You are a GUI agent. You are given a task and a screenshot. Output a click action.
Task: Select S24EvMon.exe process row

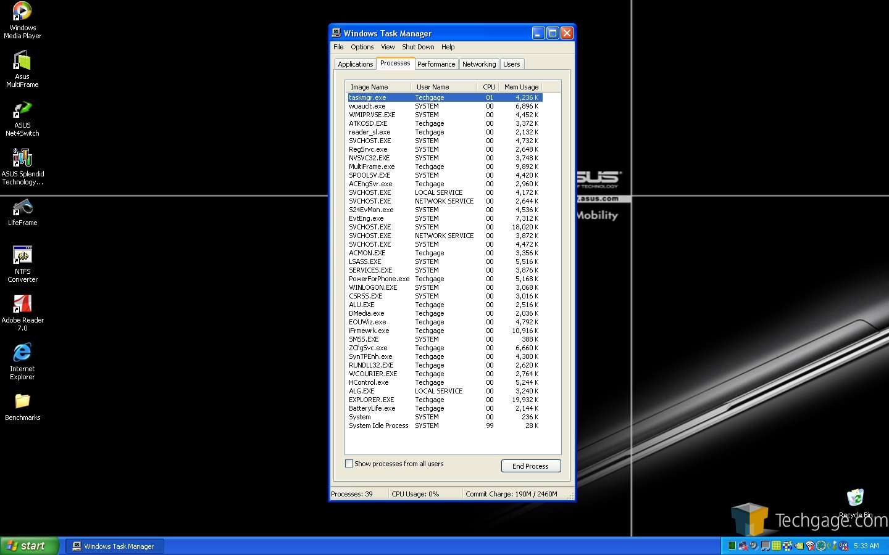pyautogui.click(x=444, y=210)
